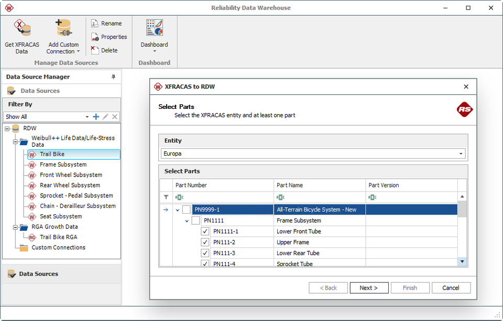503x321 pixels.
Task: Click the RDW database icon in tree
Action: (x=16, y=129)
